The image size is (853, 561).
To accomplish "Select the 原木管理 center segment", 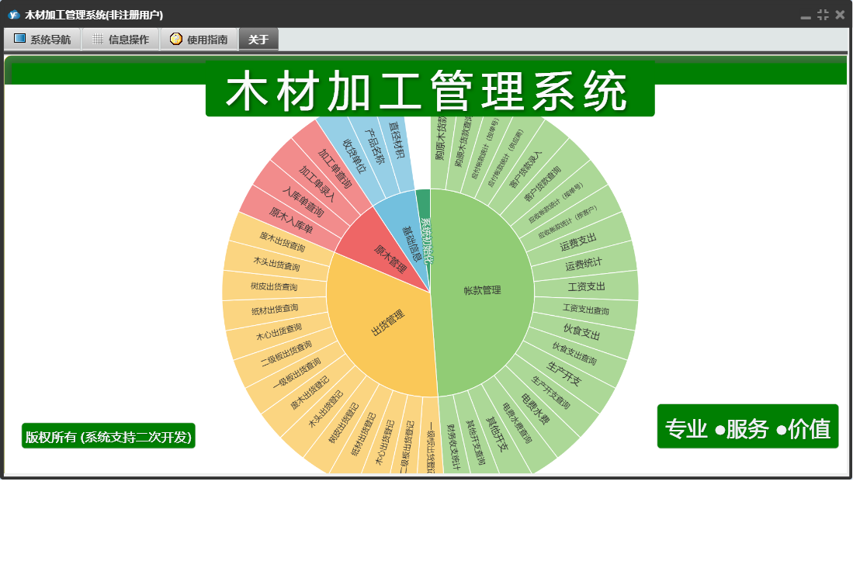I will [x=390, y=258].
